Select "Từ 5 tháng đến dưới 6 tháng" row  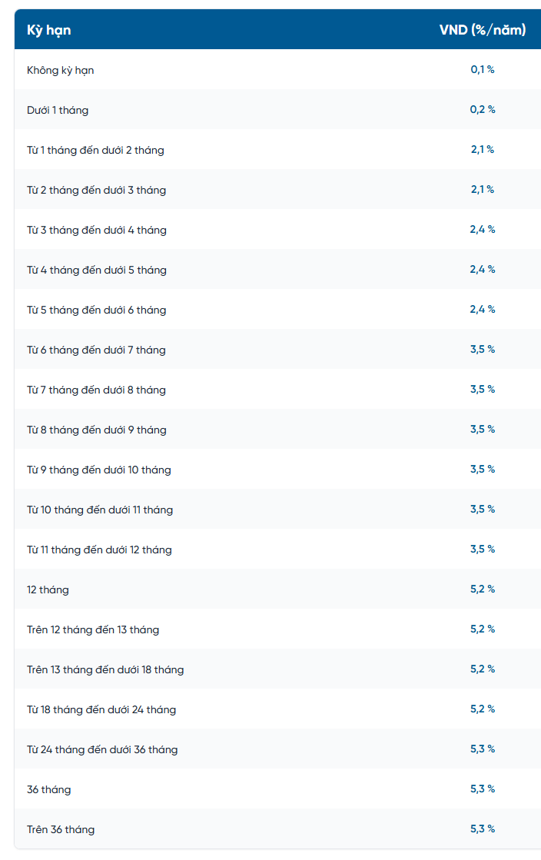click(x=97, y=310)
